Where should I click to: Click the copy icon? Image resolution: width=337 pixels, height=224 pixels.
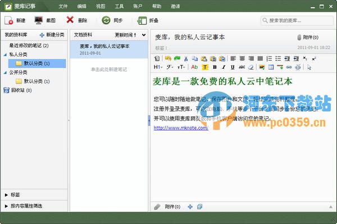[x=195, y=58]
